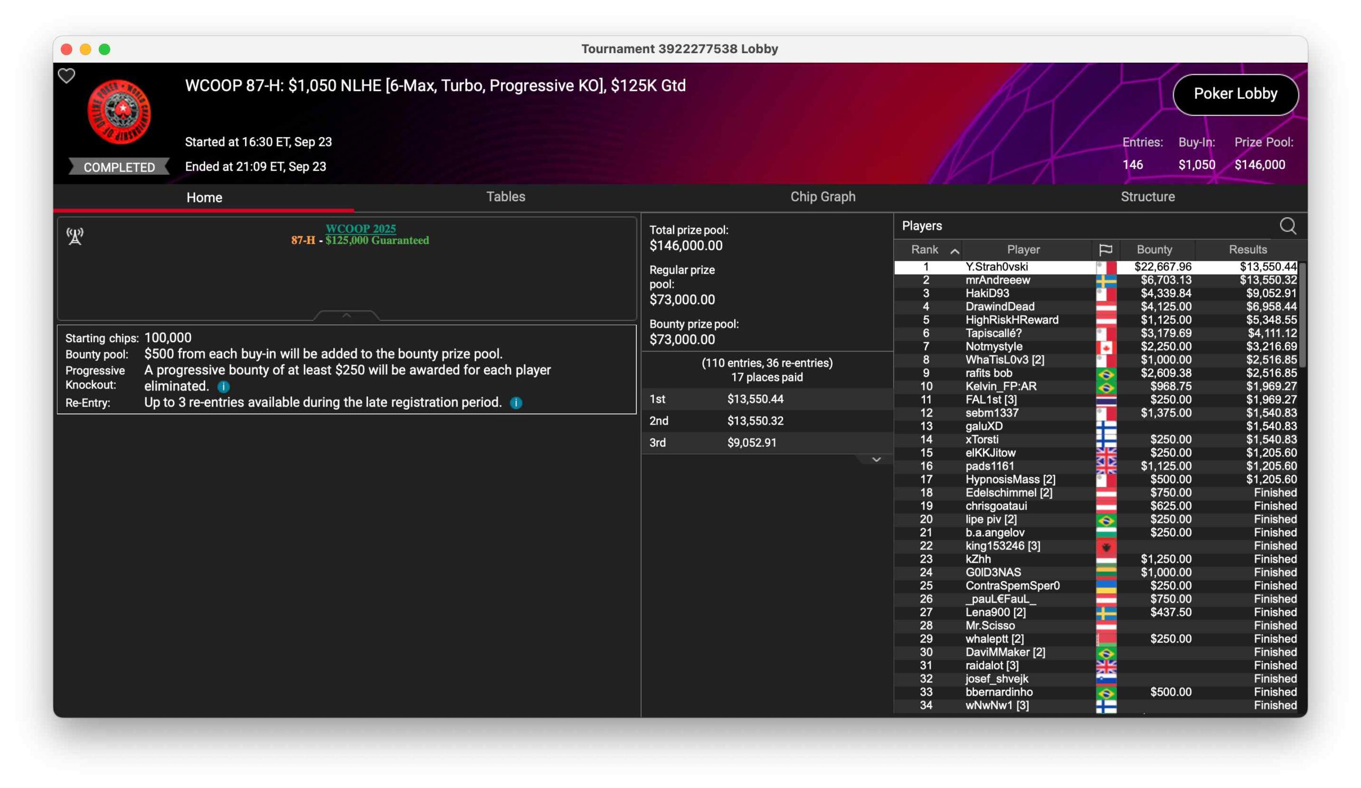1361x788 pixels.
Task: Click info icon next to Progressive Knockout
Action: tap(223, 387)
